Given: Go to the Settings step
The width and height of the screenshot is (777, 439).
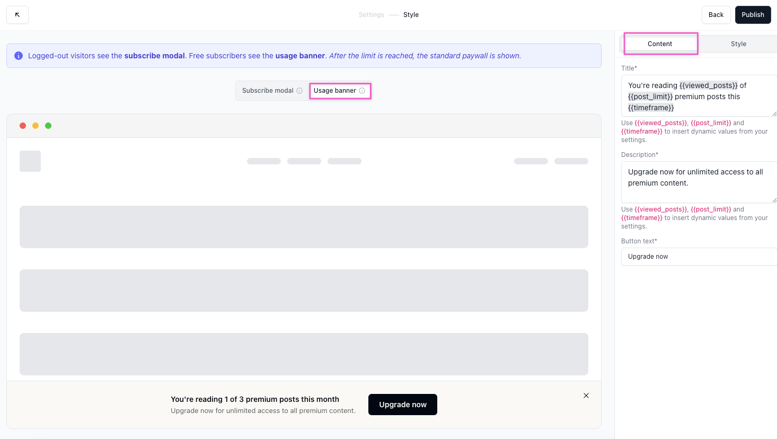Looking at the screenshot, I should click(x=371, y=15).
